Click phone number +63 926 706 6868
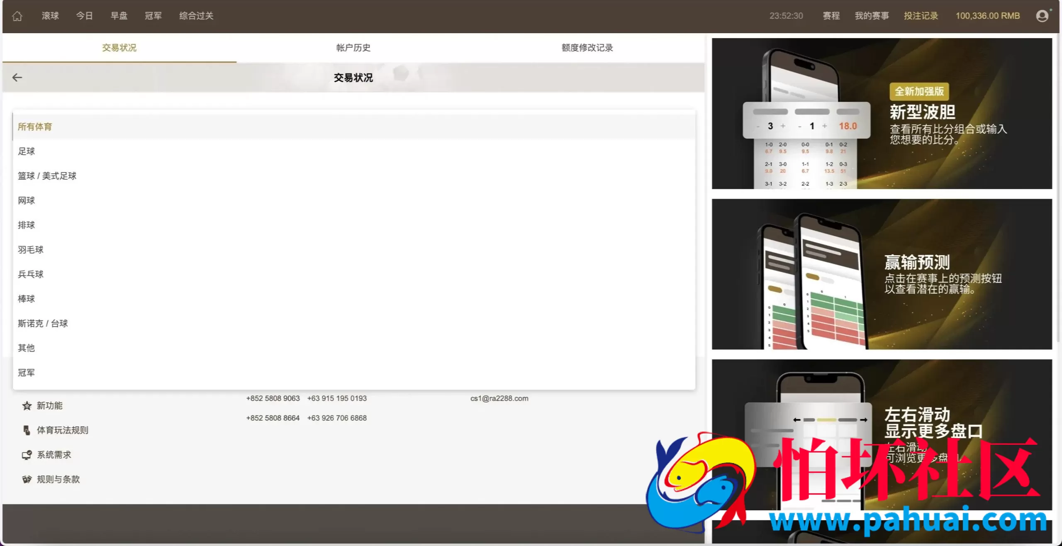1062x546 pixels. click(337, 418)
